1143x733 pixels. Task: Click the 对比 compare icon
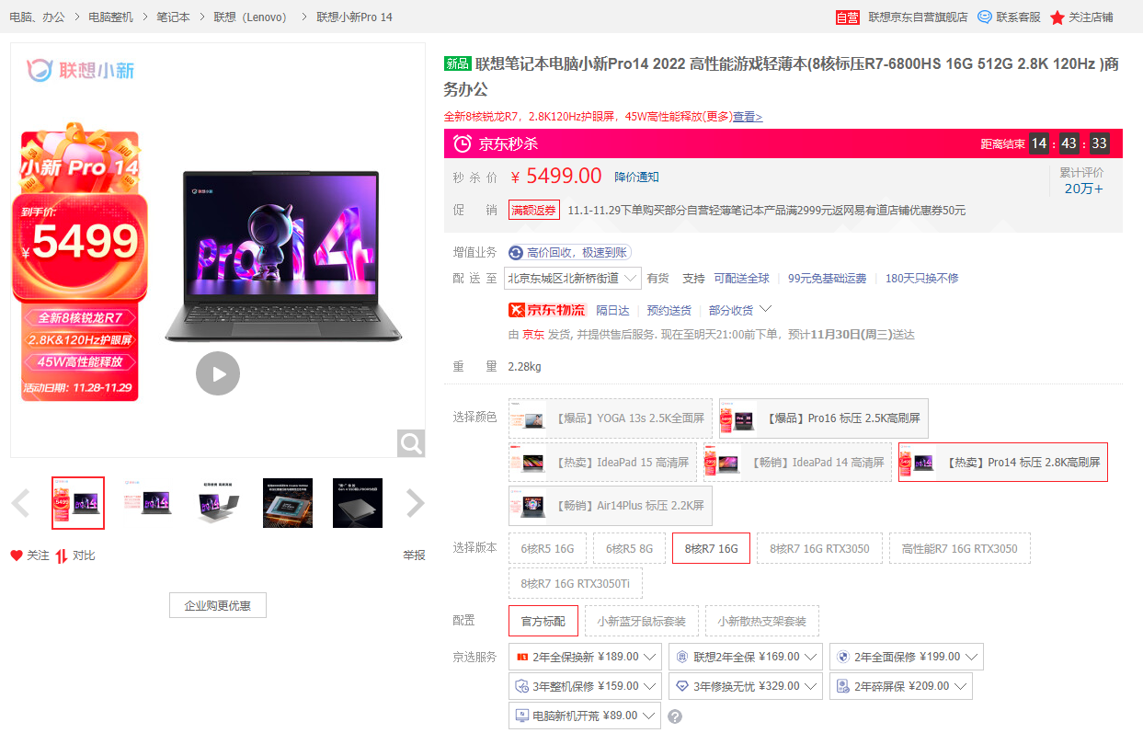(62, 555)
